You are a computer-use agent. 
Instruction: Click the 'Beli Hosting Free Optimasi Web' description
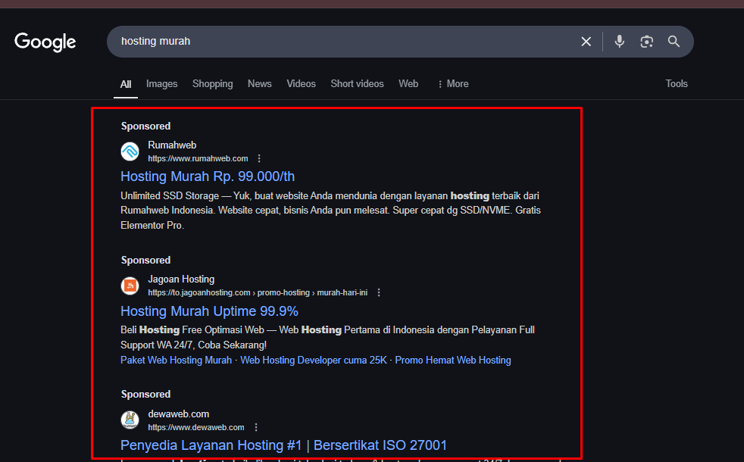point(327,337)
